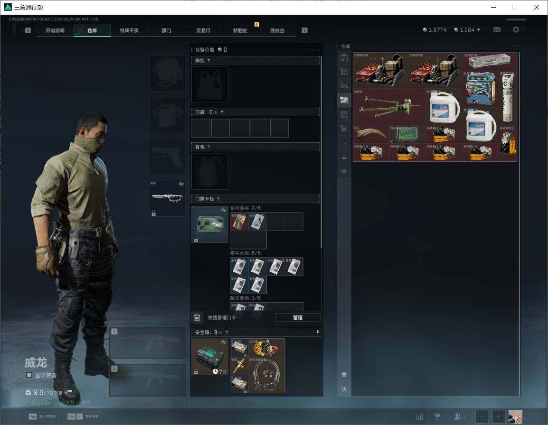Click the 快捷管理门卡 icon
Screen dimensions: 548x425
pos(197,317)
